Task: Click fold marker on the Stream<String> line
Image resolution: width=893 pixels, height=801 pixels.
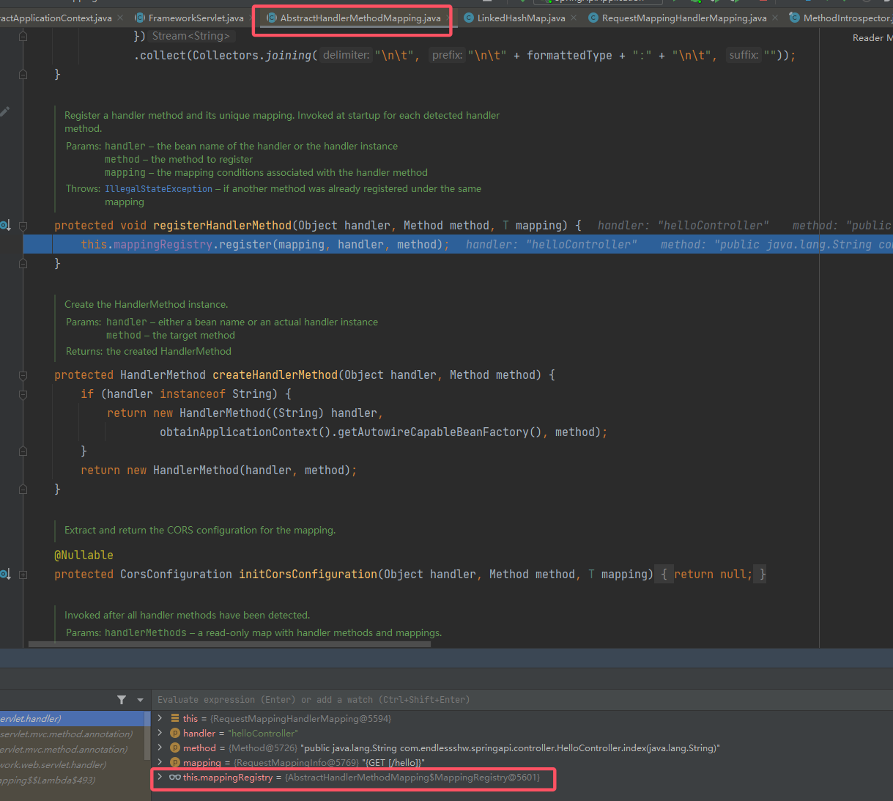Action: pyautogui.click(x=23, y=36)
